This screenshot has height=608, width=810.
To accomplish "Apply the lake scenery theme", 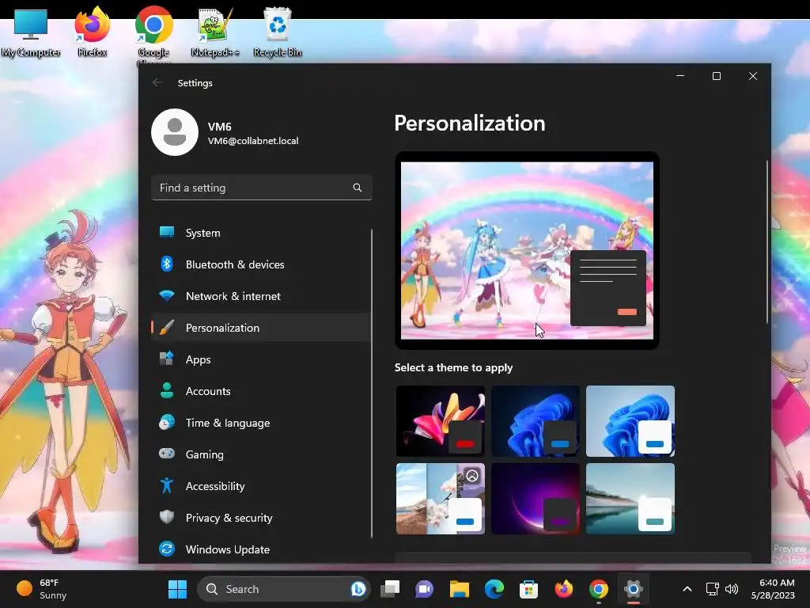I will pos(630,499).
